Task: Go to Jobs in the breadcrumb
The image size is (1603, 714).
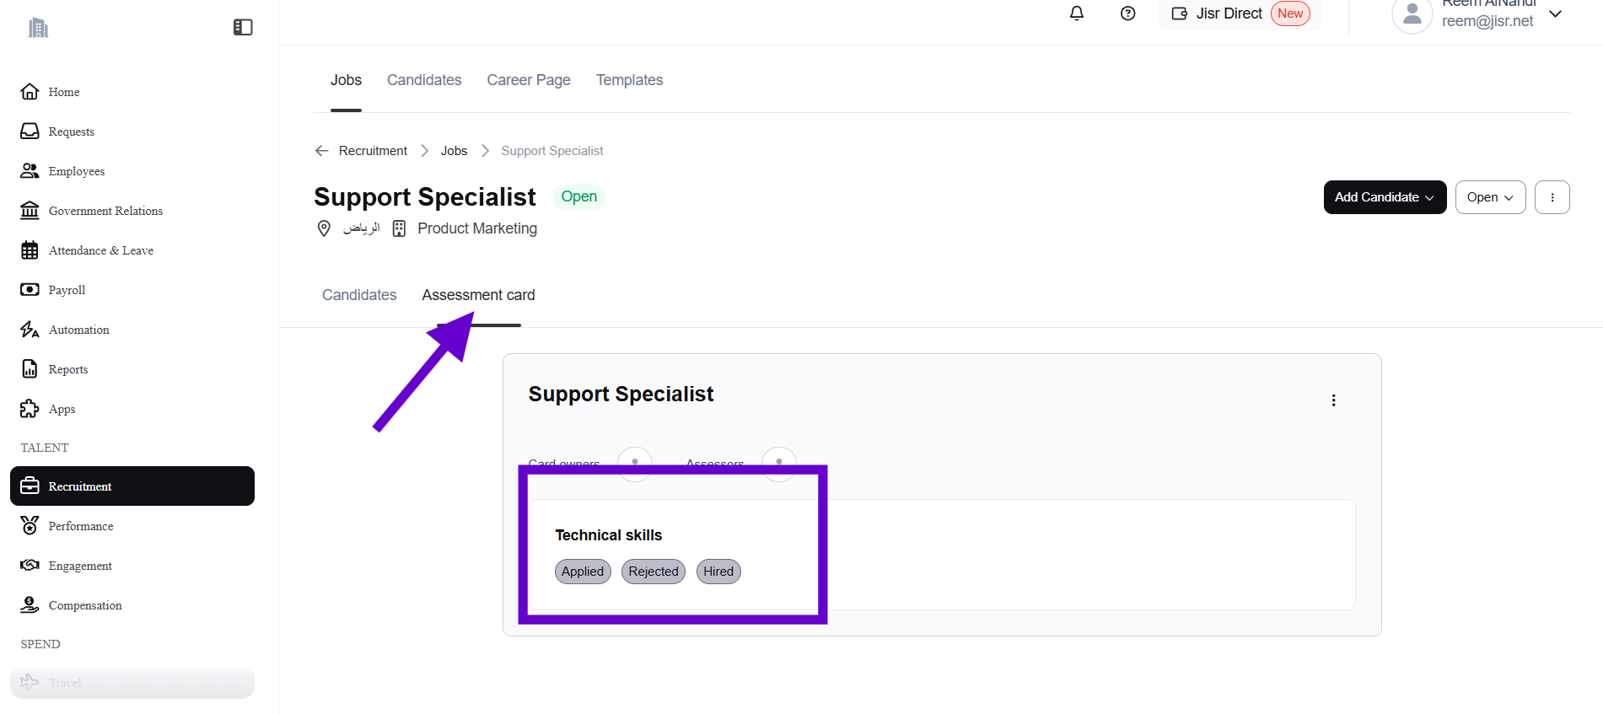Action: point(454,151)
